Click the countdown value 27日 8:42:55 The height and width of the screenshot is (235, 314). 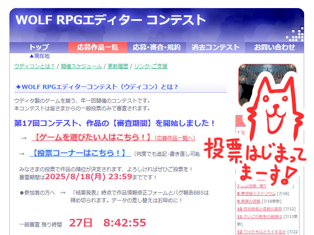point(108,223)
